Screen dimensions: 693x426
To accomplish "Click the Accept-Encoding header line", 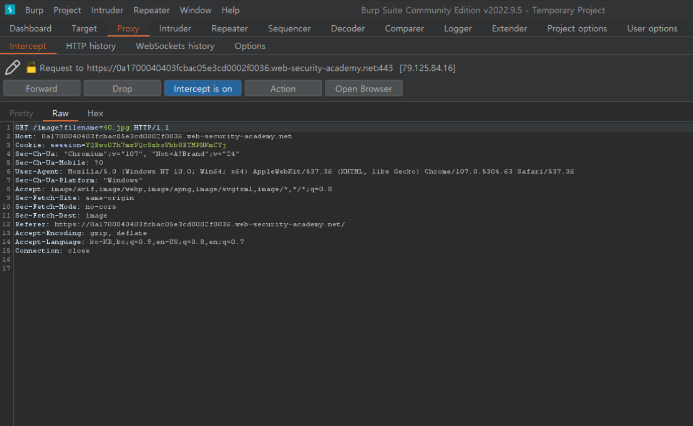I will 81,233.
